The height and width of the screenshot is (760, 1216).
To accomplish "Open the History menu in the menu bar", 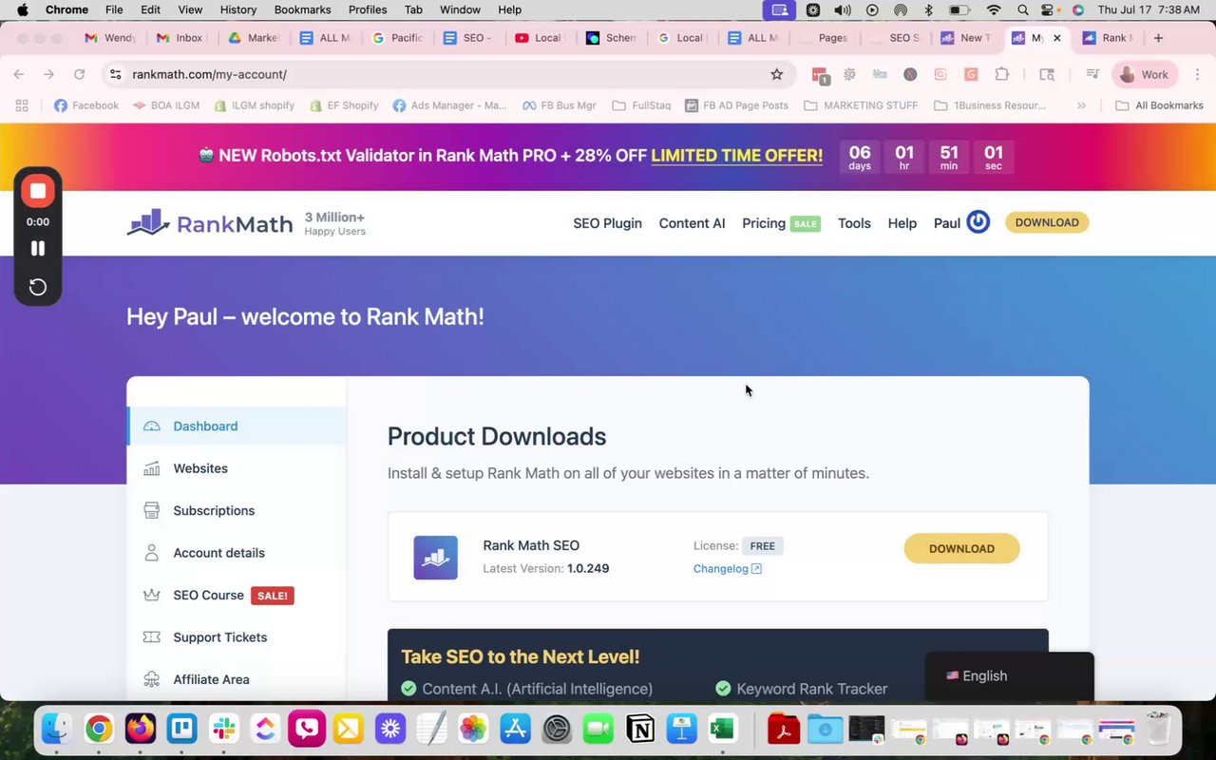I will click(x=238, y=9).
